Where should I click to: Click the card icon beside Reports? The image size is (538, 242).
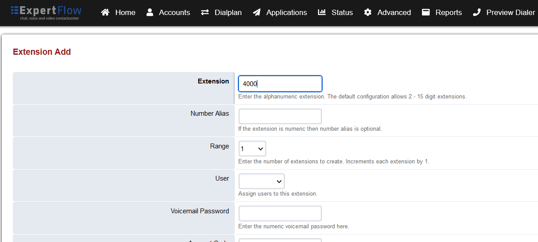click(x=426, y=12)
